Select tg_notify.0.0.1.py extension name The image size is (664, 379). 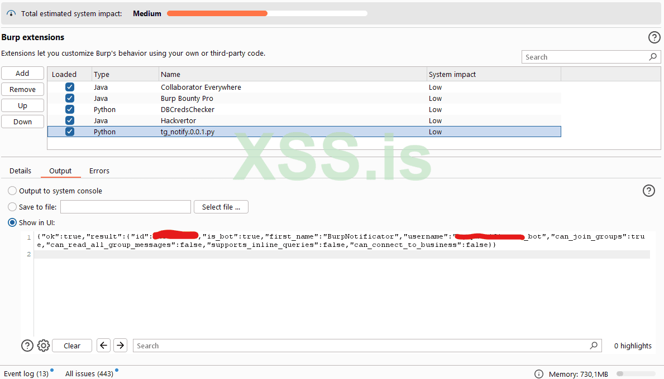click(x=188, y=132)
